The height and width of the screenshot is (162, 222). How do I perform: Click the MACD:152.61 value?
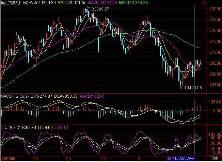(x=92, y=96)
